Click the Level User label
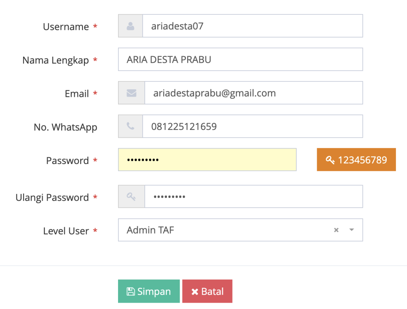407x309 pixels. [x=66, y=231]
